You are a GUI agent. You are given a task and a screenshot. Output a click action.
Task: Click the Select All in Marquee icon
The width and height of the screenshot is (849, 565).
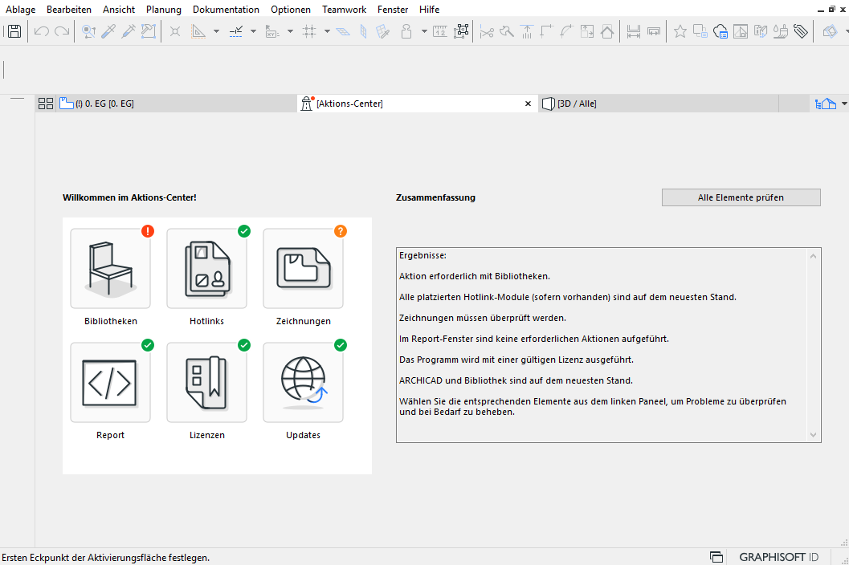pos(461,31)
